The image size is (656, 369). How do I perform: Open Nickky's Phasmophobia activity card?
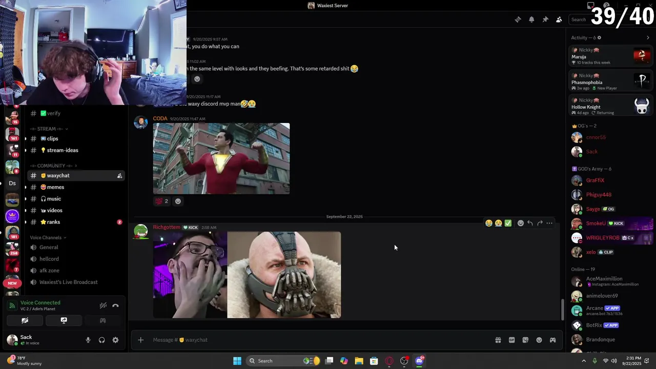(x=611, y=81)
